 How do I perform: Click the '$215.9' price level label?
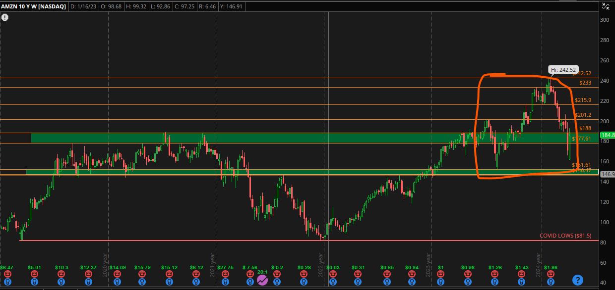pyautogui.click(x=583, y=100)
